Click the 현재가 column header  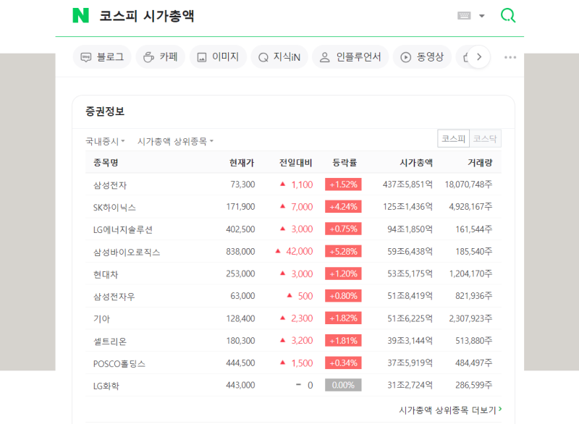coord(242,162)
